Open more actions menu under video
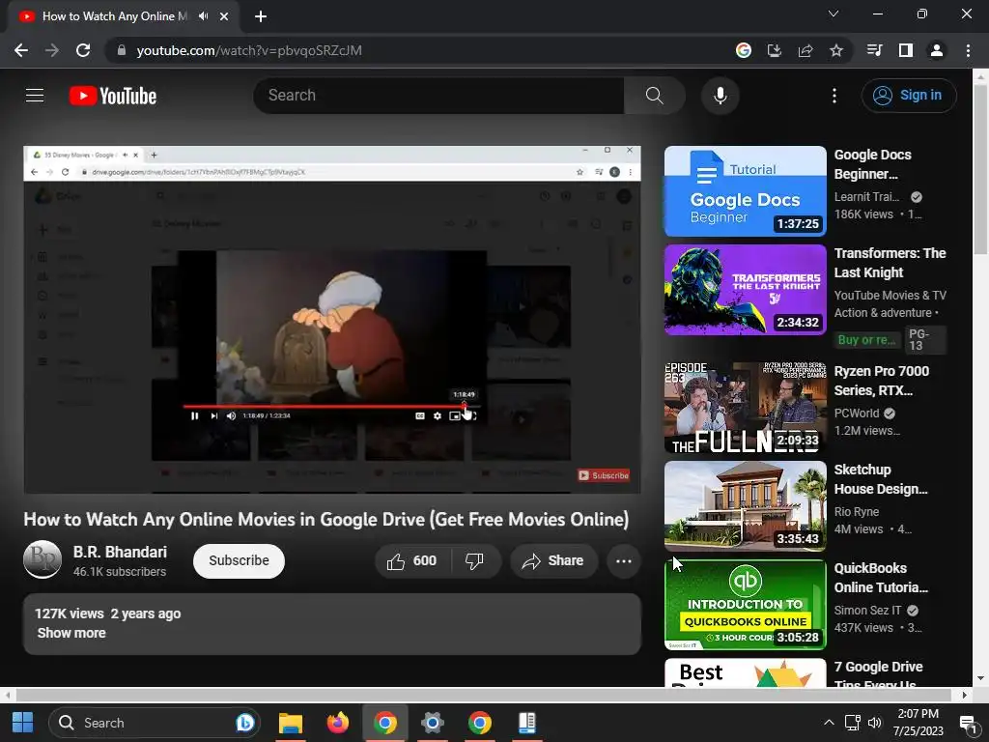Screen dimensions: 989x742 [x=623, y=561]
